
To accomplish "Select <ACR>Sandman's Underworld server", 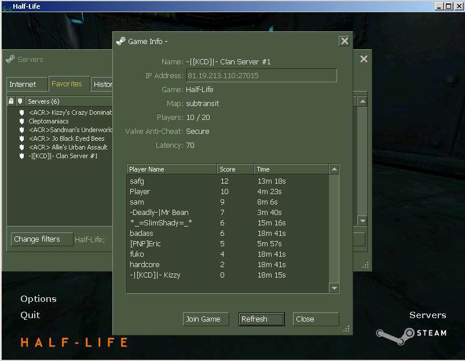I will pos(71,130).
